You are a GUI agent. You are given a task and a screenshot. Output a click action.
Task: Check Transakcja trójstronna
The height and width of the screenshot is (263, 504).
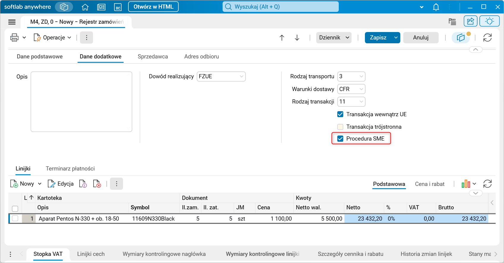tap(340, 127)
